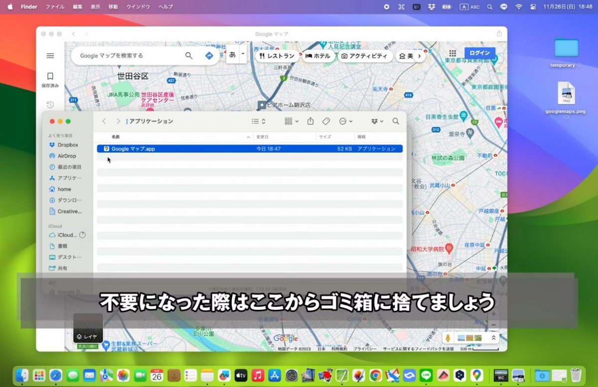Open the 編集 menu
The image size is (598, 387).
pyautogui.click(x=78, y=7)
